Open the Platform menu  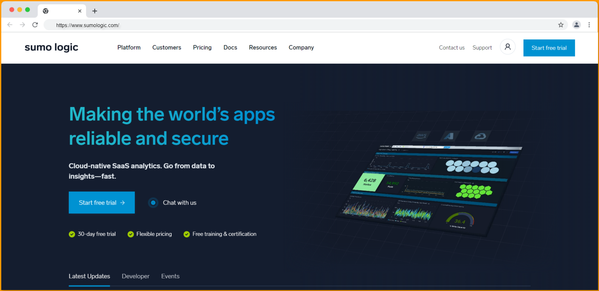pos(129,47)
